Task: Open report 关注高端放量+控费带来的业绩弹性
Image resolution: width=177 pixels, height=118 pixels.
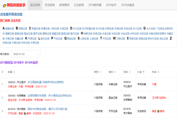Action: click(x=46, y=82)
